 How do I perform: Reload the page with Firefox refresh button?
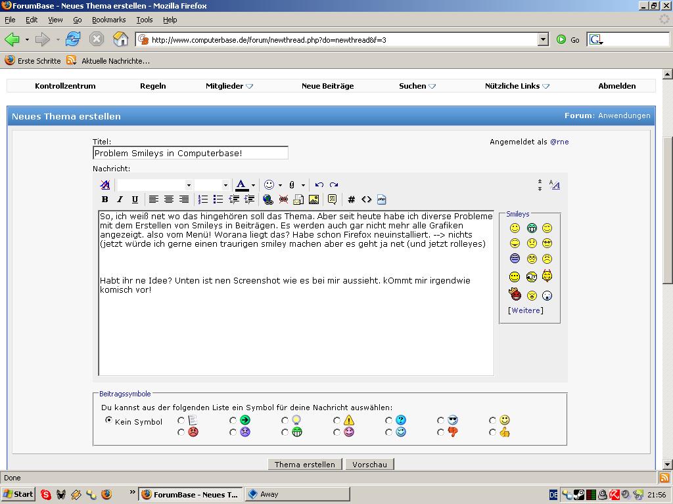coord(72,39)
